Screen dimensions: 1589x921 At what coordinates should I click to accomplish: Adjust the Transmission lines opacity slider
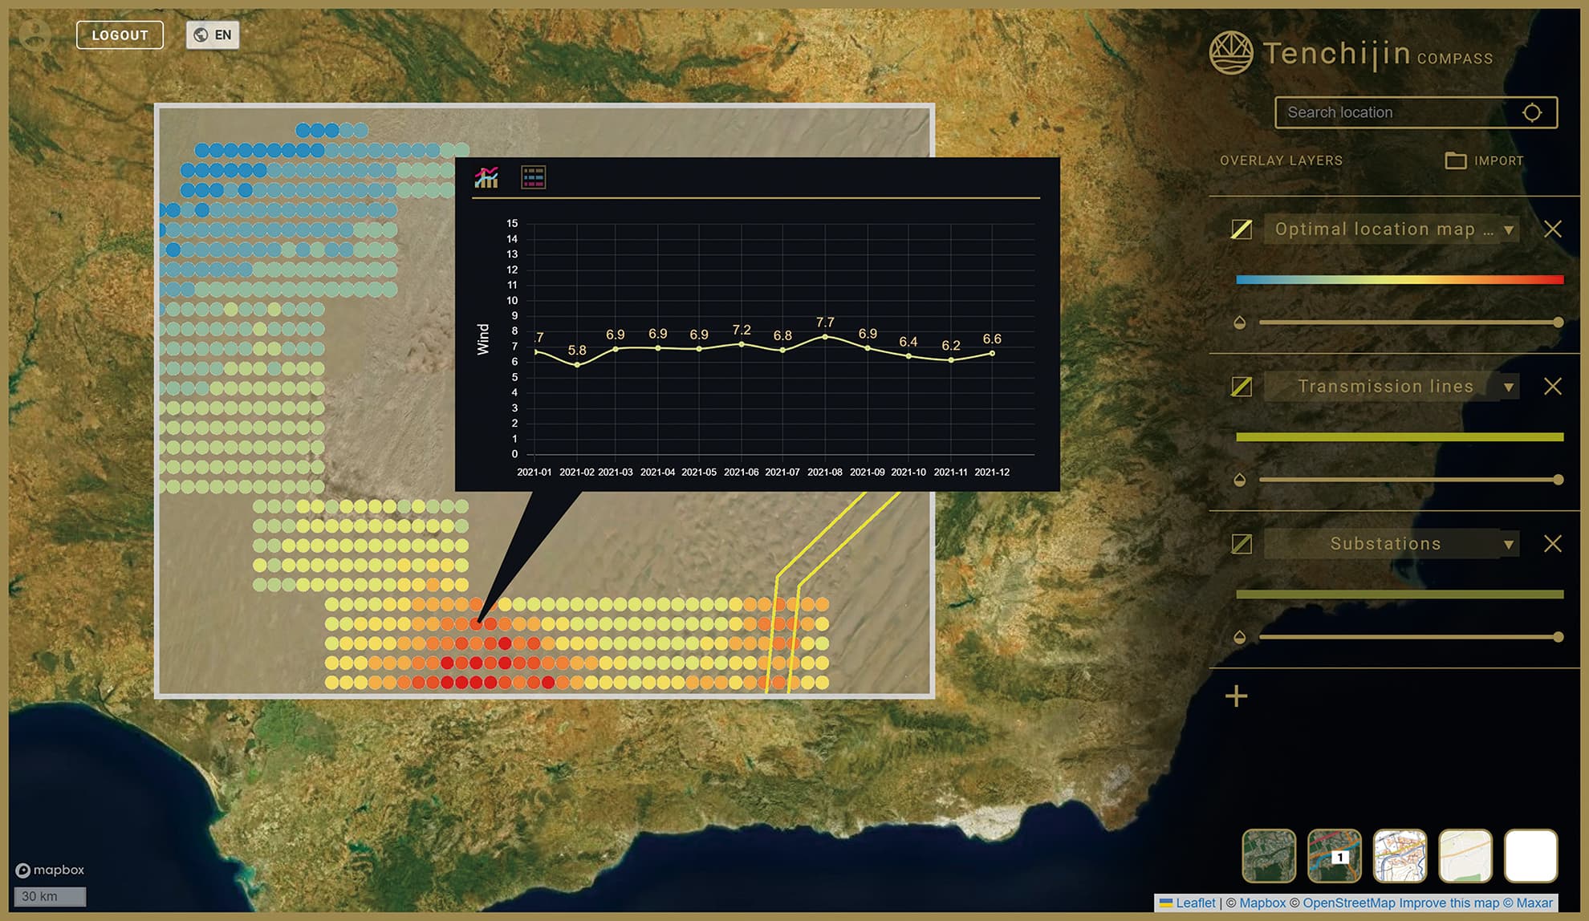click(1408, 480)
